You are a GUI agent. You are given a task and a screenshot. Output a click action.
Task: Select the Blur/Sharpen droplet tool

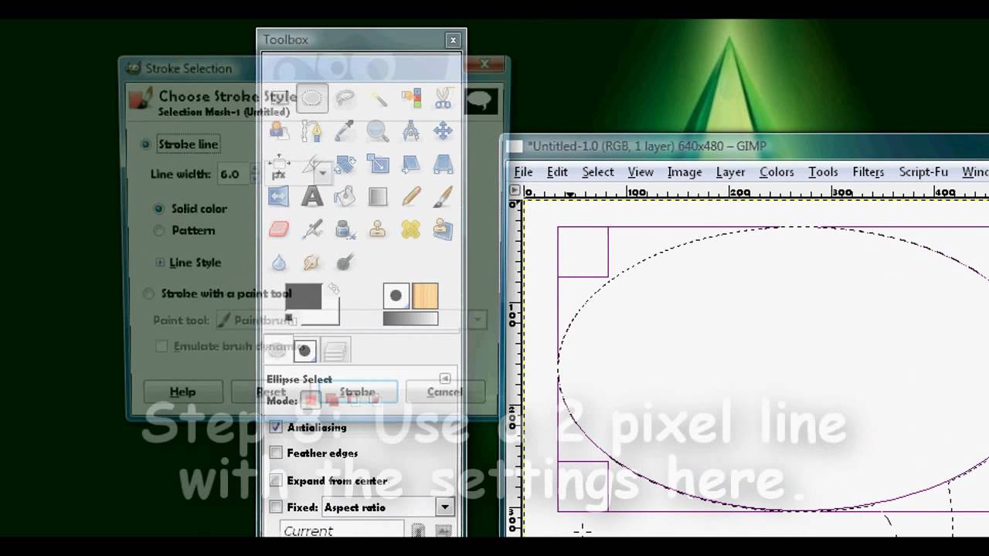[x=279, y=263]
